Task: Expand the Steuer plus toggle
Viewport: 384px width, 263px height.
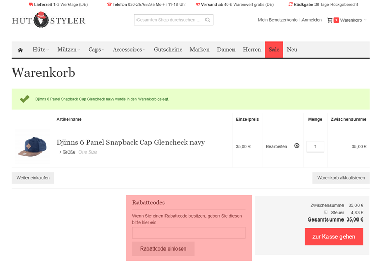Action: (326, 212)
